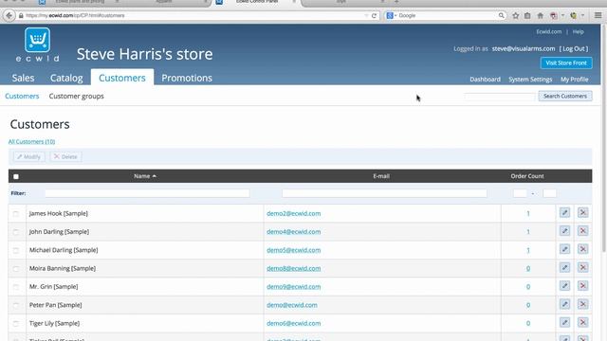Image resolution: width=607 pixels, height=341 pixels.
Task: Open demo@ecwid.com email link
Action: [292, 305]
